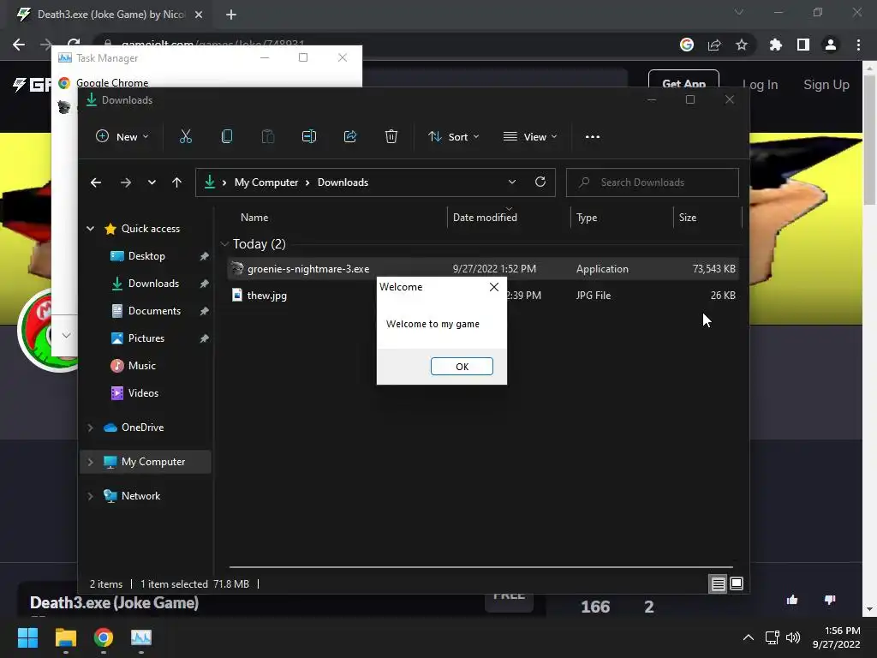Open Downloads in navigation pane
Viewport: 877px width, 658px height.
point(153,283)
